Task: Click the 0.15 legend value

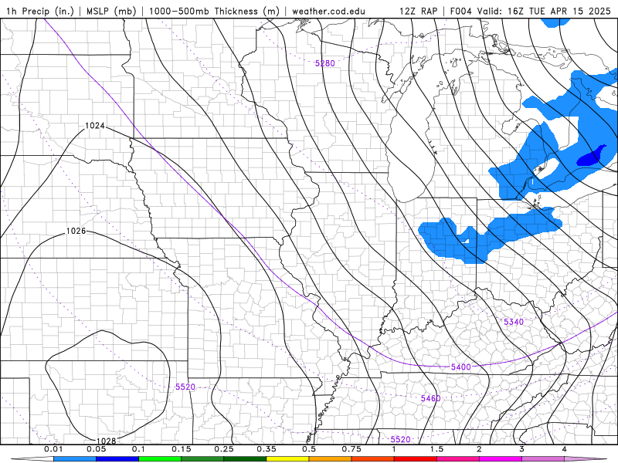Action: coord(182,449)
